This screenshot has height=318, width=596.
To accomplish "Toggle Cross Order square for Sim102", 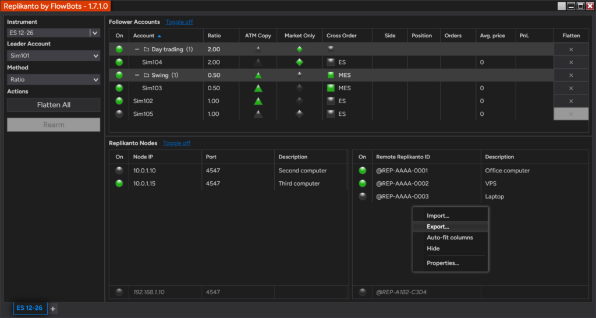I will click(331, 101).
